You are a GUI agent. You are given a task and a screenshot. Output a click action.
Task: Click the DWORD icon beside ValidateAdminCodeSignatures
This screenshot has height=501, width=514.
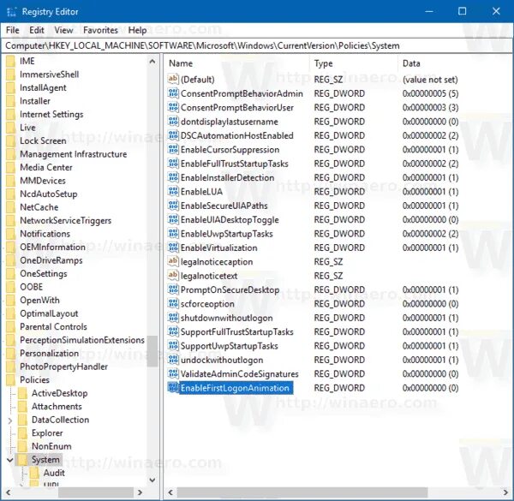tap(173, 374)
